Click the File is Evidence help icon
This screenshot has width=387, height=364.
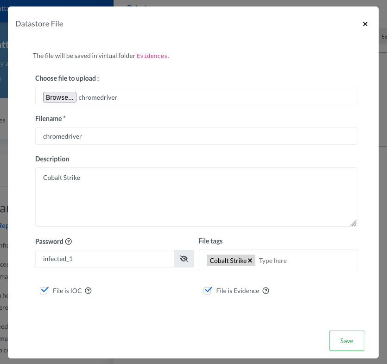(x=266, y=291)
